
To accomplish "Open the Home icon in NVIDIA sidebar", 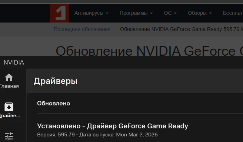I will [9, 77].
